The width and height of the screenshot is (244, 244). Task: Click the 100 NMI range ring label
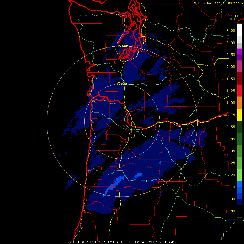122,46
